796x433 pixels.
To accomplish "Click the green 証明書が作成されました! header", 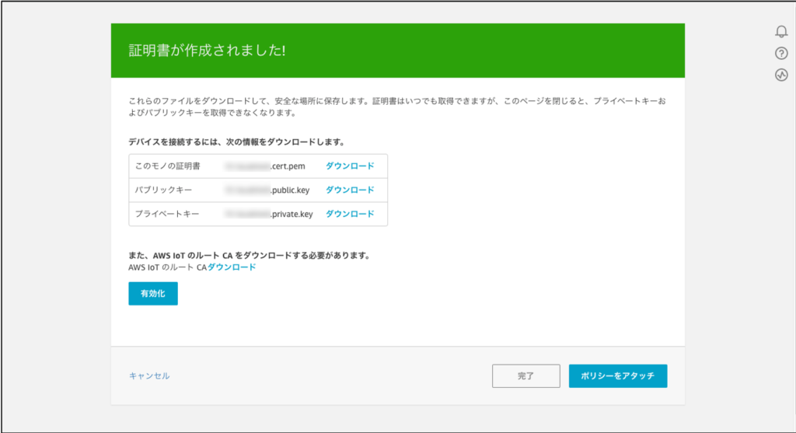I will pyautogui.click(x=207, y=51).
